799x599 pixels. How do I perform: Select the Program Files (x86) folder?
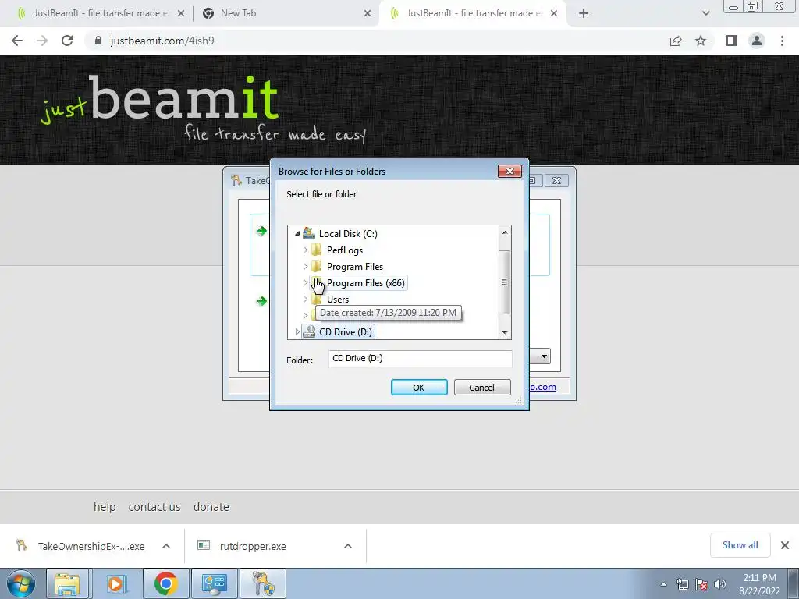[x=365, y=282]
